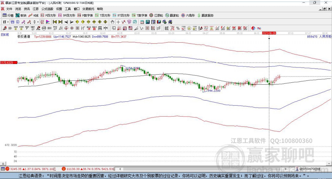Select the hand pan tool
Image resolution: width=332 pixels, height=179 pixels.
(x=112, y=22)
